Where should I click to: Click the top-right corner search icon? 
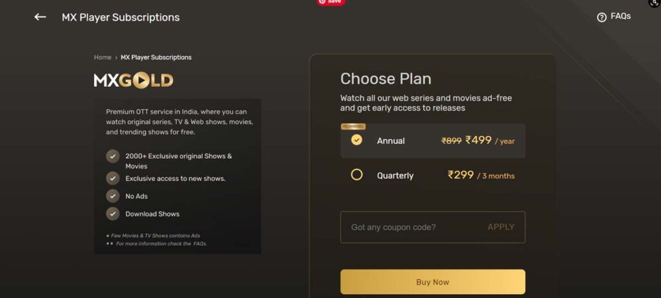point(656,3)
